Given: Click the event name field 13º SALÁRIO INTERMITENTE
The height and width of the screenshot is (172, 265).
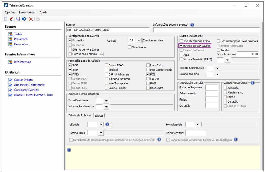Looking at the screenshot, I should [x=111, y=30].
